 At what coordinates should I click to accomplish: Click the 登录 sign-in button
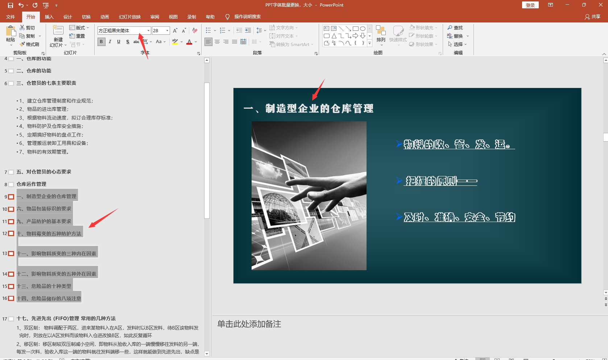[530, 5]
